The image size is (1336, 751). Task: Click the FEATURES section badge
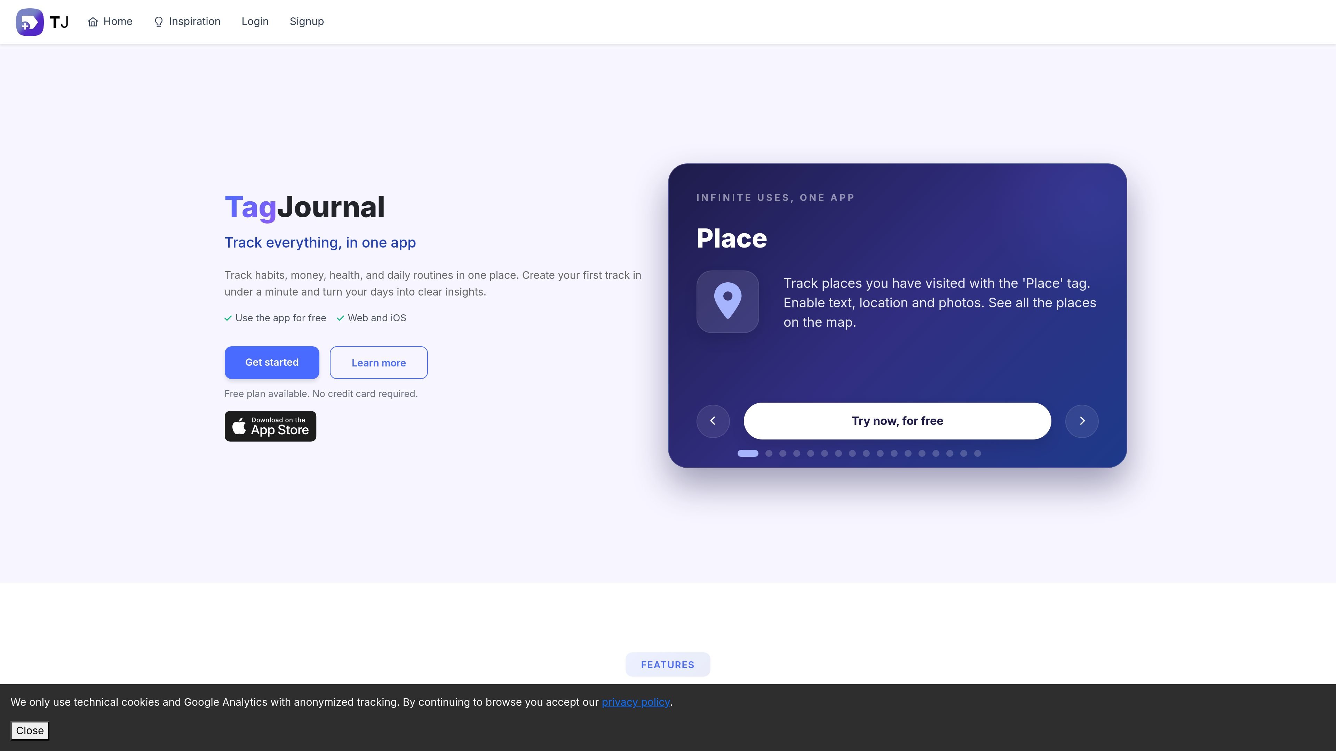pyautogui.click(x=668, y=665)
